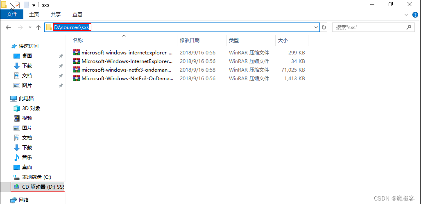Click the search magnifier icon

tap(409, 27)
